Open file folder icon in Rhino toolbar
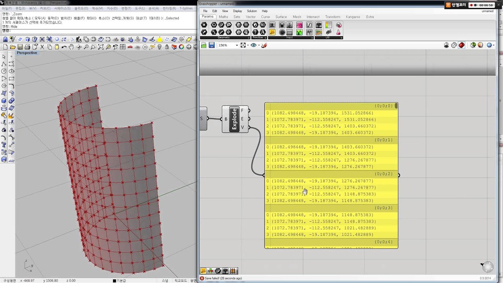Screen dimensions: 503x283 click(13, 47)
